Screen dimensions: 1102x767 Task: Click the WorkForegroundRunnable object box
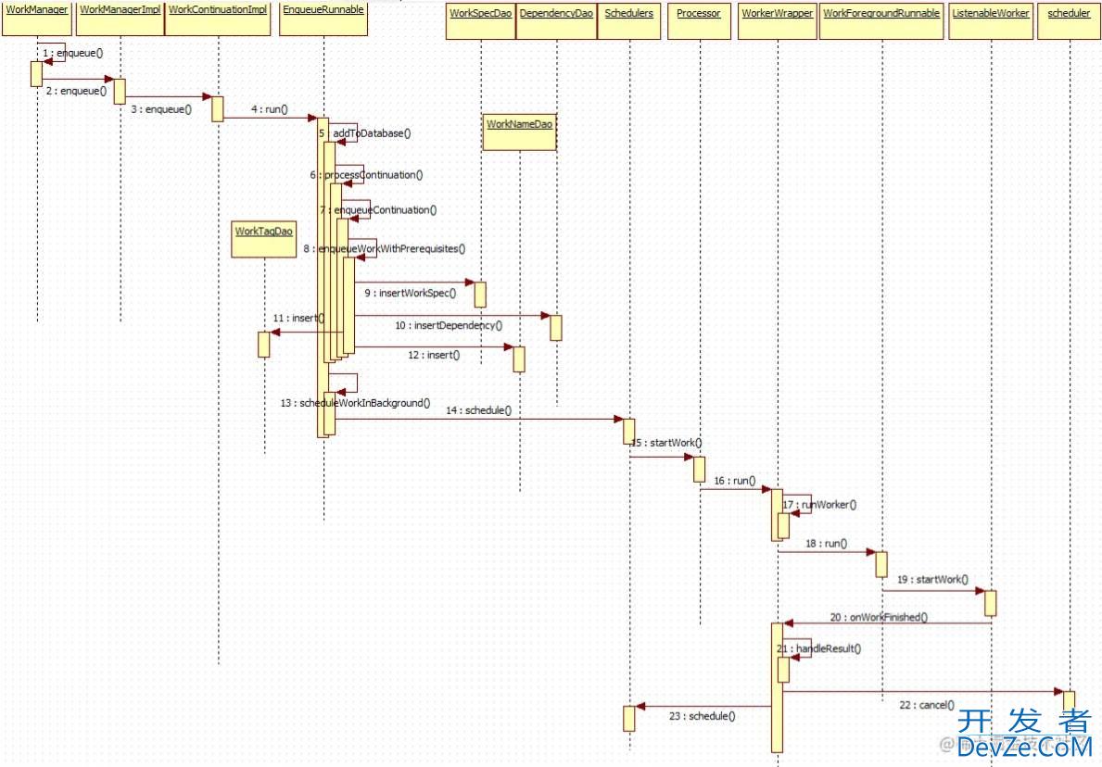[881, 21]
